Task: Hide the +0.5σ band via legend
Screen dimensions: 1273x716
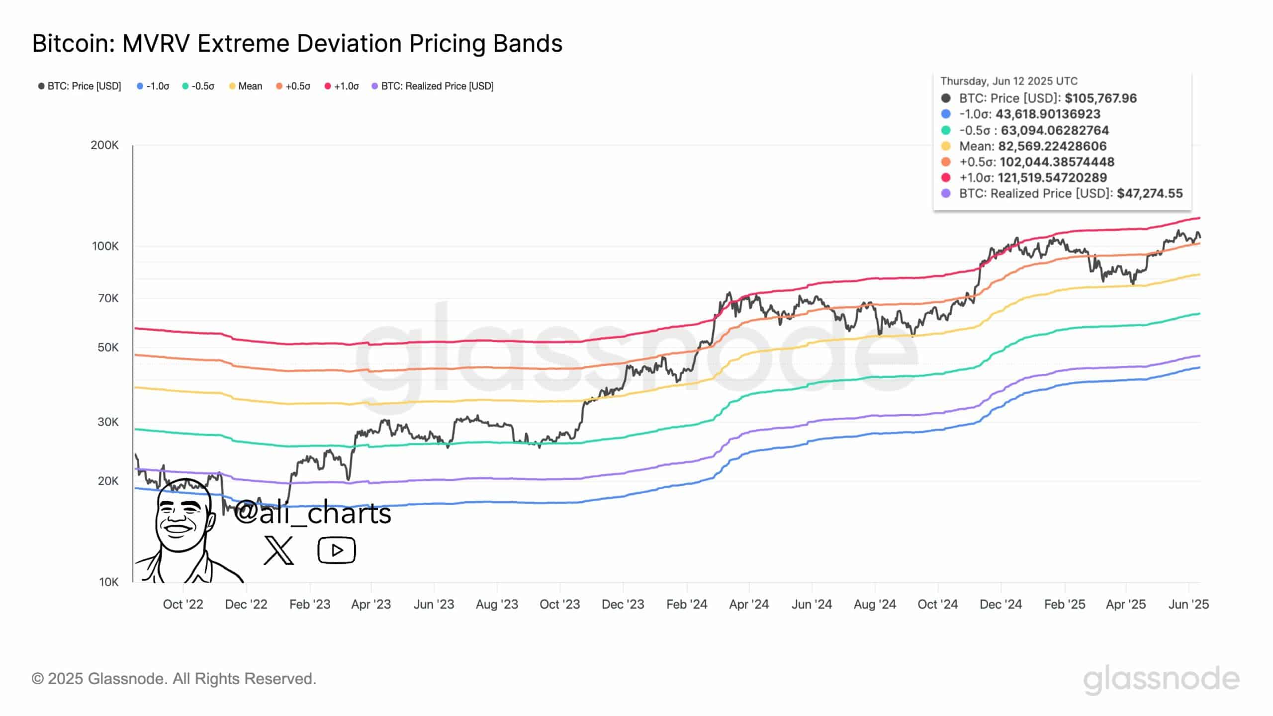Action: click(x=293, y=86)
